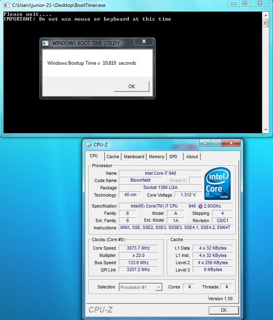Open the About tab
Image resolution: width=273 pixels, height=320 pixels.
[x=192, y=157]
